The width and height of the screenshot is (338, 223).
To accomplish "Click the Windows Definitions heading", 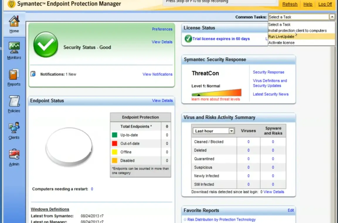I will click(x=50, y=209).
